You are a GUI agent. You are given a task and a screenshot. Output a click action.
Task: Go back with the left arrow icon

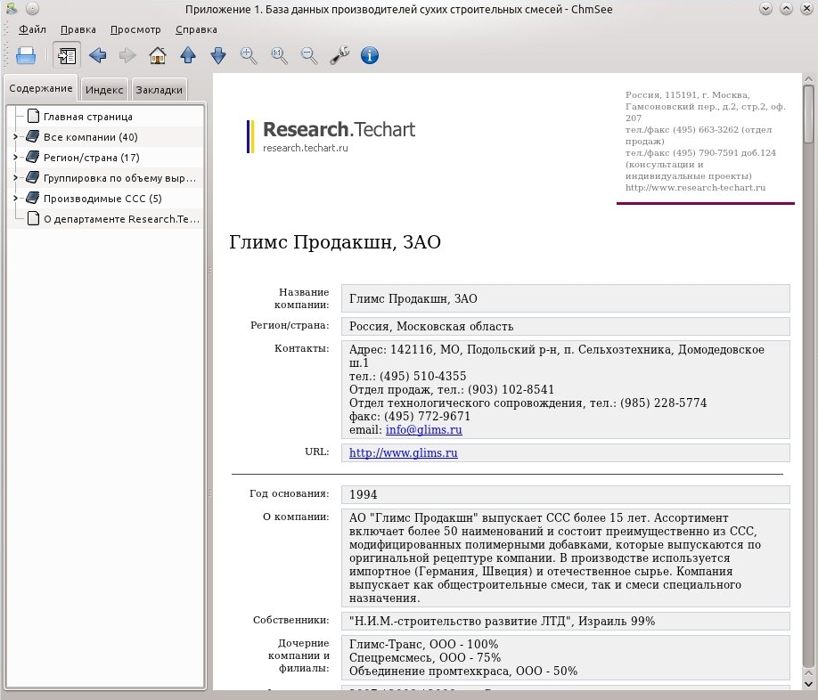pos(97,55)
